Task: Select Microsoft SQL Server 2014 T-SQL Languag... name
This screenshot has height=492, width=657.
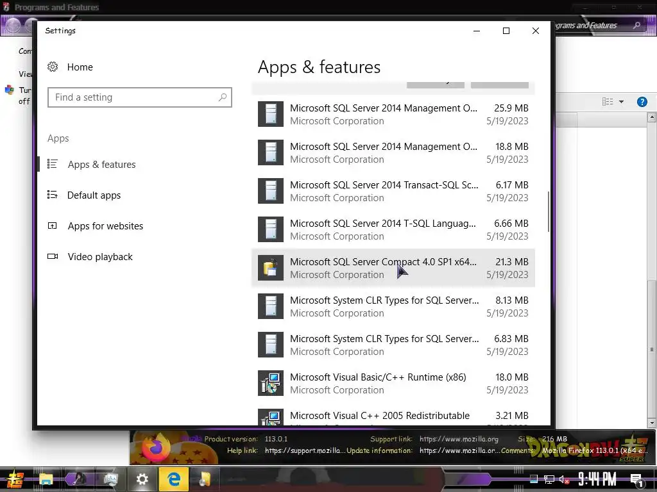Action: pyautogui.click(x=383, y=224)
